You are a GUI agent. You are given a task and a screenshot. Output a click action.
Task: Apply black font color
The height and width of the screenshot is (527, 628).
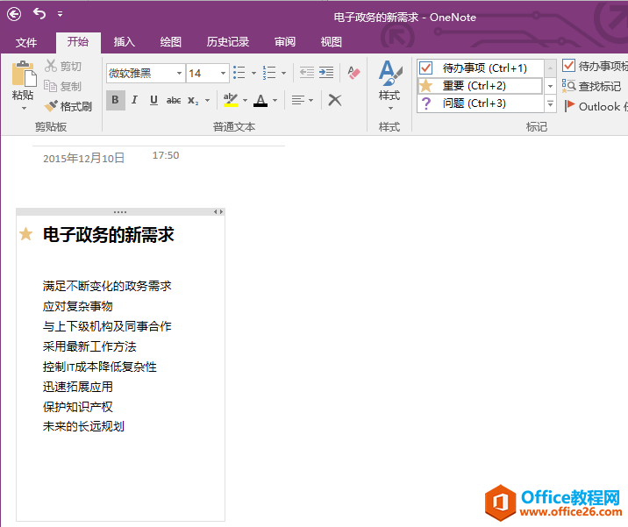click(260, 100)
